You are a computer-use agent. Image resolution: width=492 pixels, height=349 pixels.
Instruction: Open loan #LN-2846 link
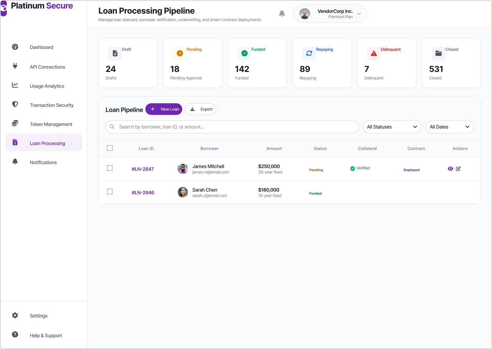point(143,193)
